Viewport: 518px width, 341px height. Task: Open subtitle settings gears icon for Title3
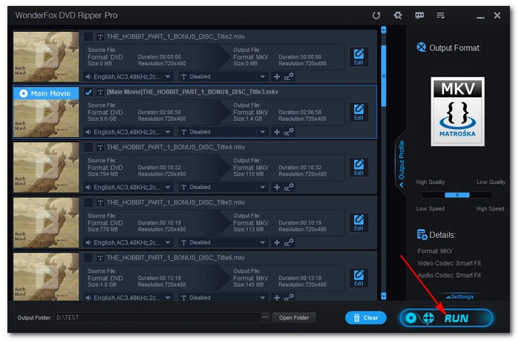[289, 132]
